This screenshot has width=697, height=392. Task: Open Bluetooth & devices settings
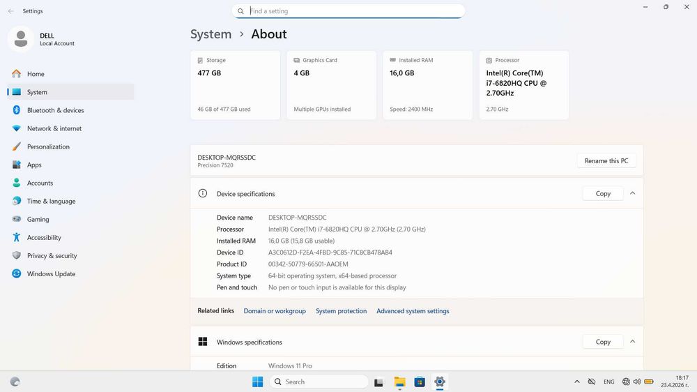(x=70, y=110)
